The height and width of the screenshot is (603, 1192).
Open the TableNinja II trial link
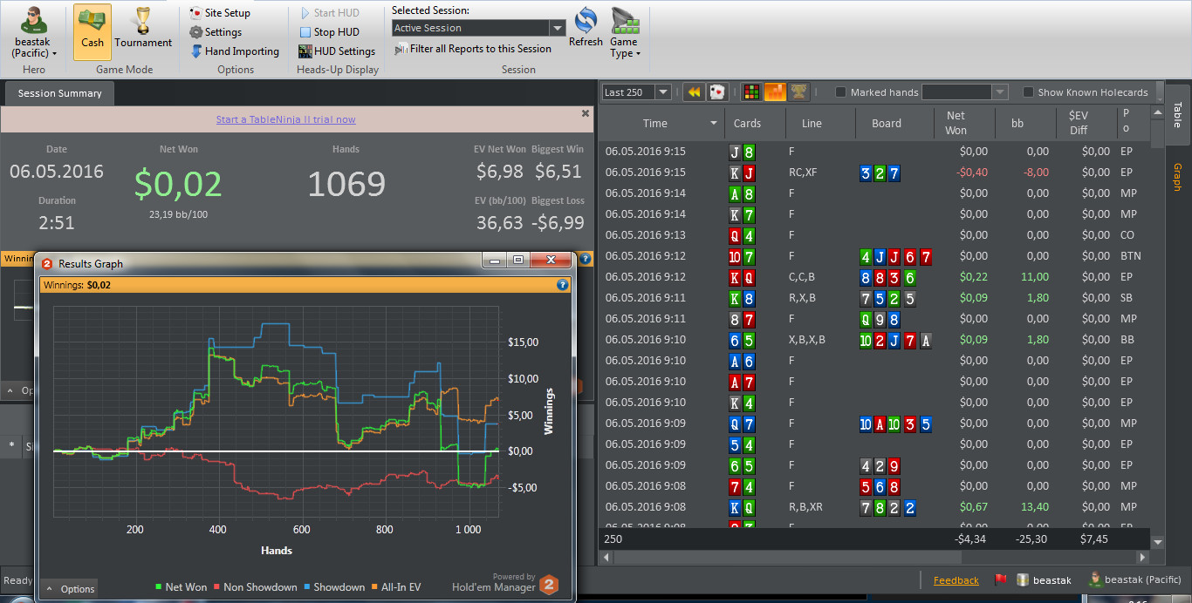286,119
